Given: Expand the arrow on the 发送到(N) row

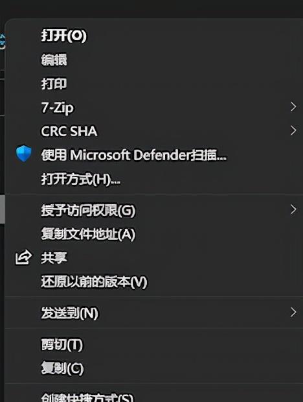Looking at the screenshot, I should pyautogui.click(x=293, y=313).
